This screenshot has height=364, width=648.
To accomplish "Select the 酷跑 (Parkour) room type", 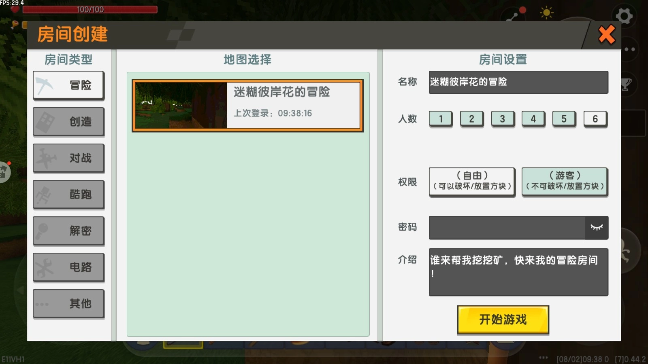I will [68, 194].
